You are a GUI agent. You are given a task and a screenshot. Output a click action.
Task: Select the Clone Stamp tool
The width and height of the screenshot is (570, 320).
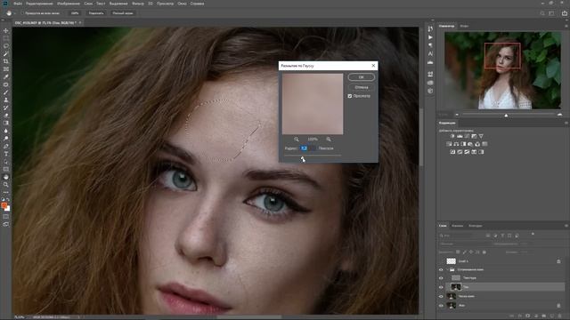click(6, 100)
